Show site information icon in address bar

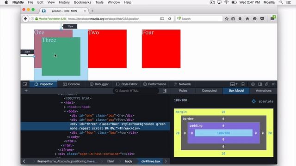[32, 18]
